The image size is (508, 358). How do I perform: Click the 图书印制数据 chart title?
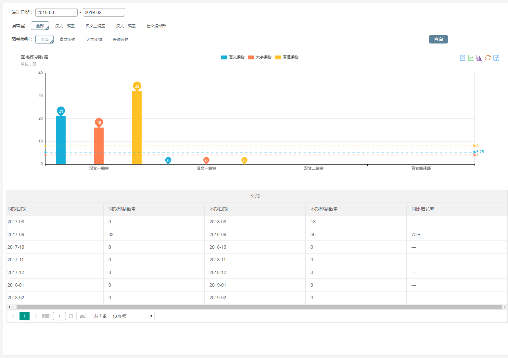click(34, 57)
